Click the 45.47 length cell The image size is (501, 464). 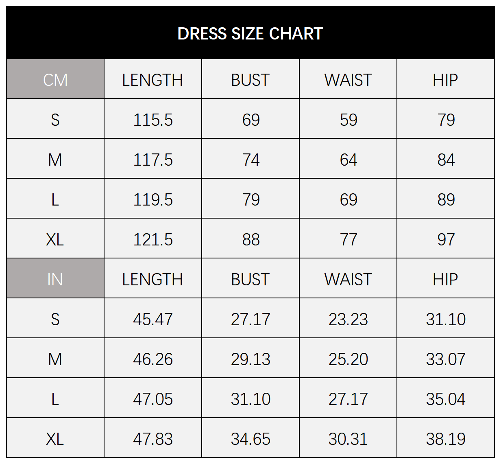(x=153, y=319)
